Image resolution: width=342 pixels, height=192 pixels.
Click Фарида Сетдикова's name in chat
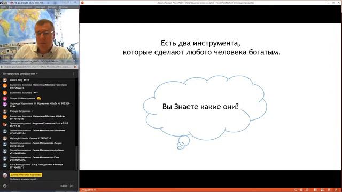[20, 111]
